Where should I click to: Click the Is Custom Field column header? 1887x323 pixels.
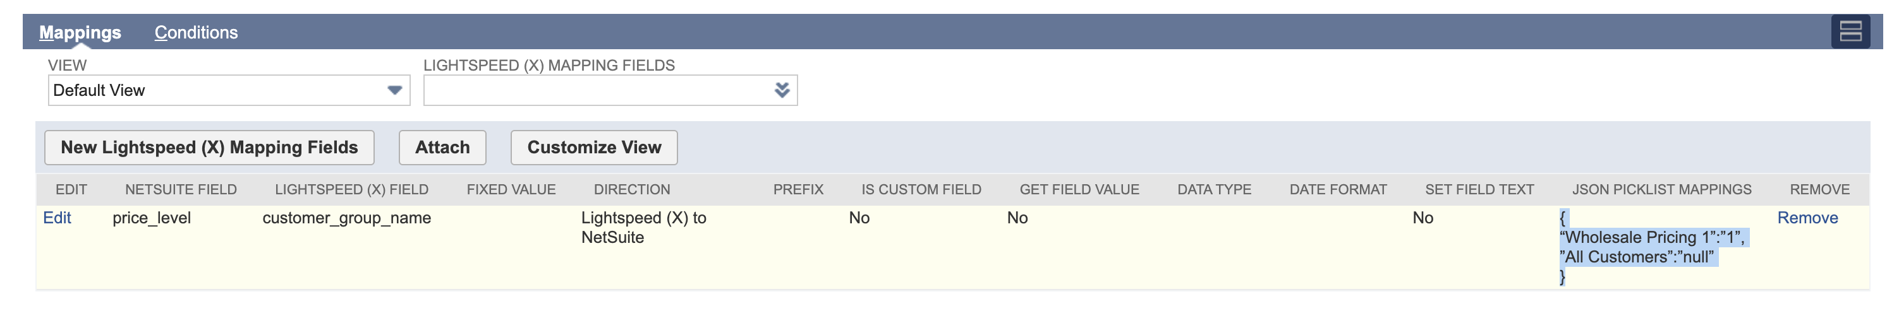pos(921,190)
